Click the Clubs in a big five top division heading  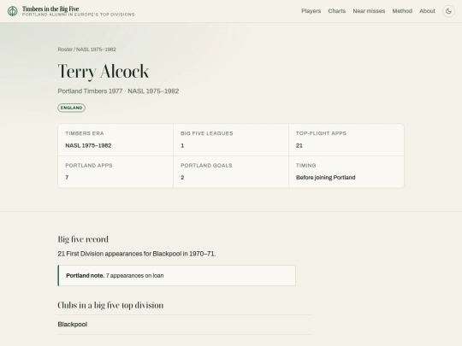tap(110, 305)
